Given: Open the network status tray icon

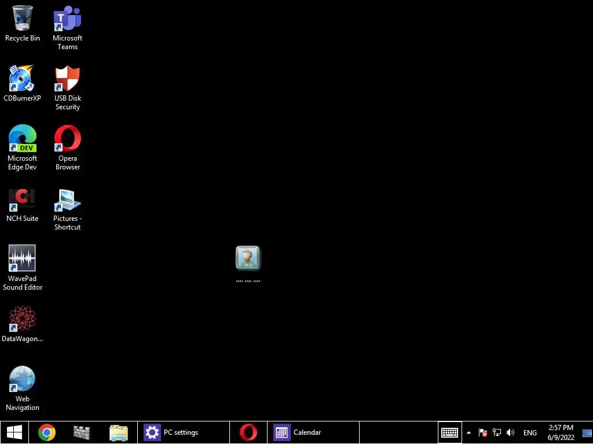Looking at the screenshot, I should (496, 432).
